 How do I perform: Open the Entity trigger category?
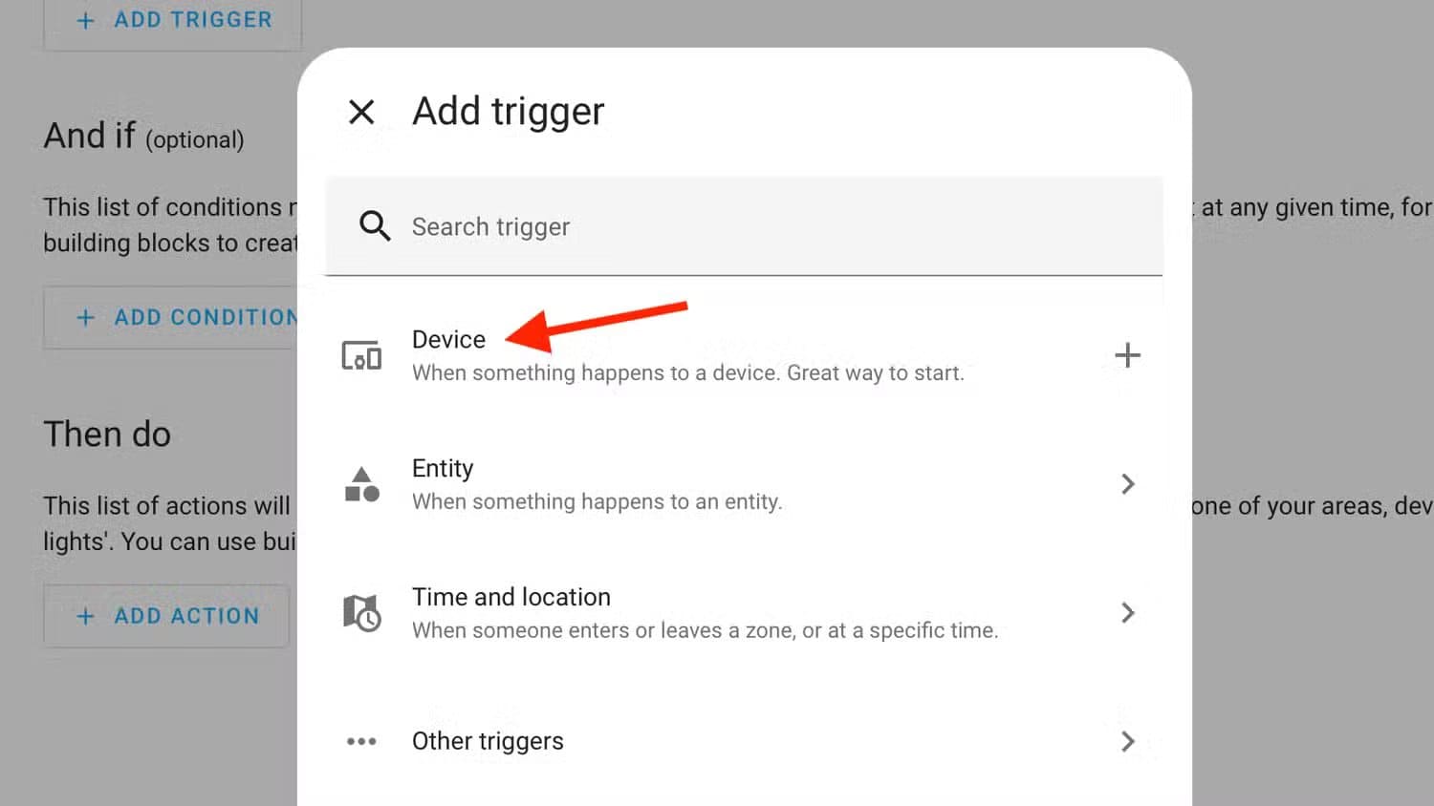(744, 484)
